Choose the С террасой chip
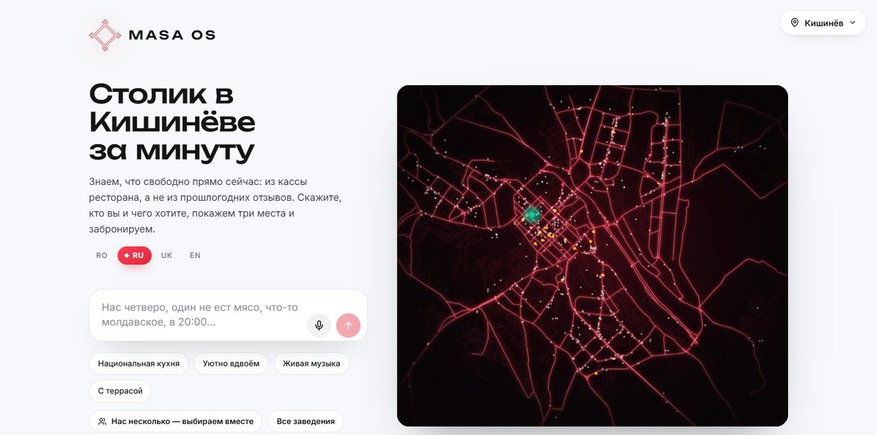877x435 pixels. coord(120,391)
